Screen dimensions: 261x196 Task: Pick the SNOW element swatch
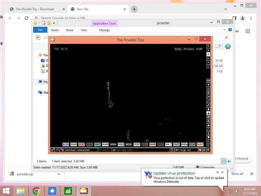point(184,144)
